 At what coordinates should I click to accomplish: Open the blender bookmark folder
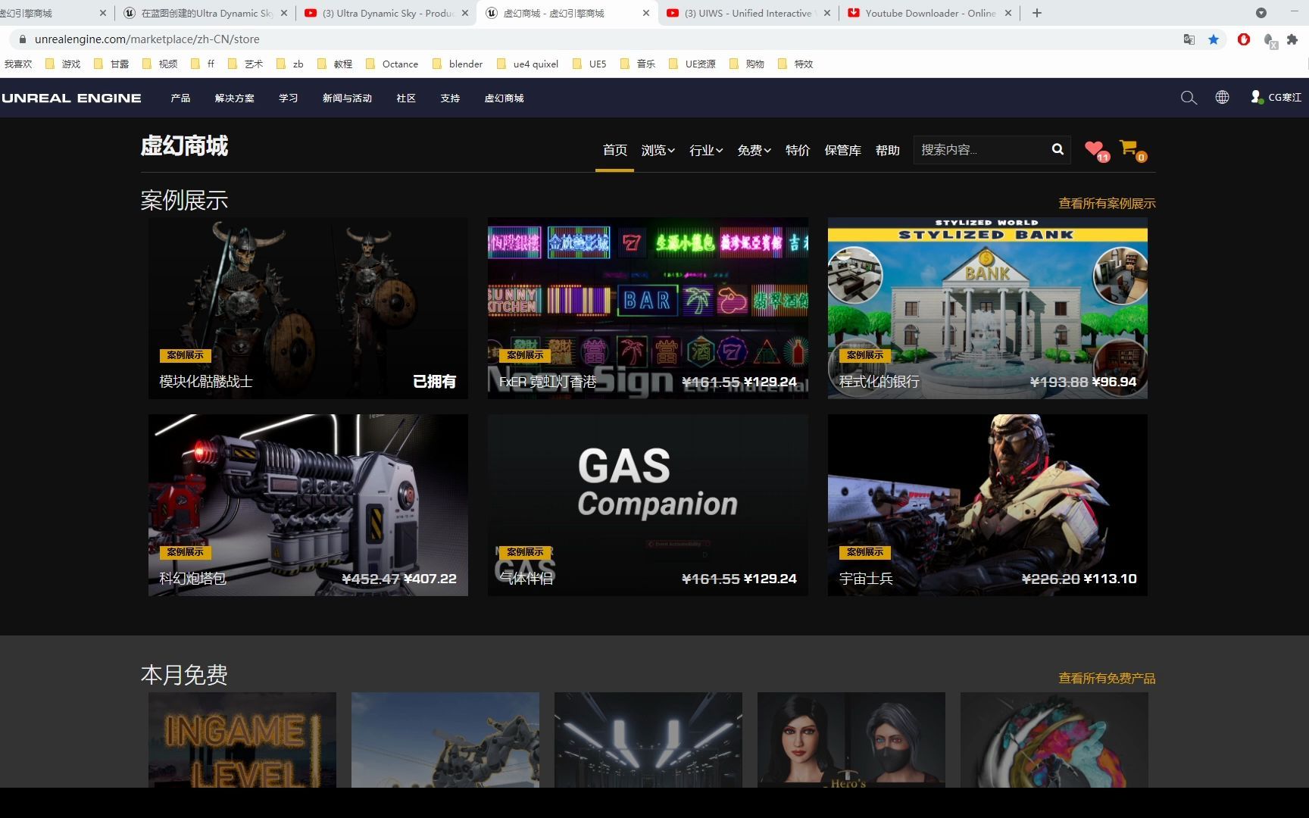tap(458, 64)
